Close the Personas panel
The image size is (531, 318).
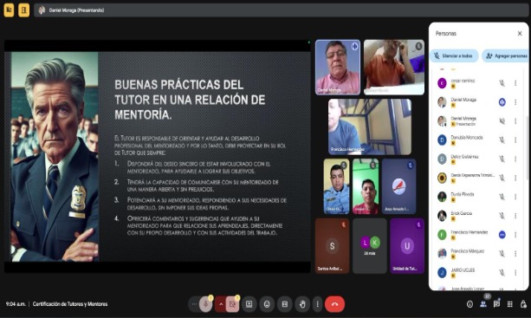point(520,33)
